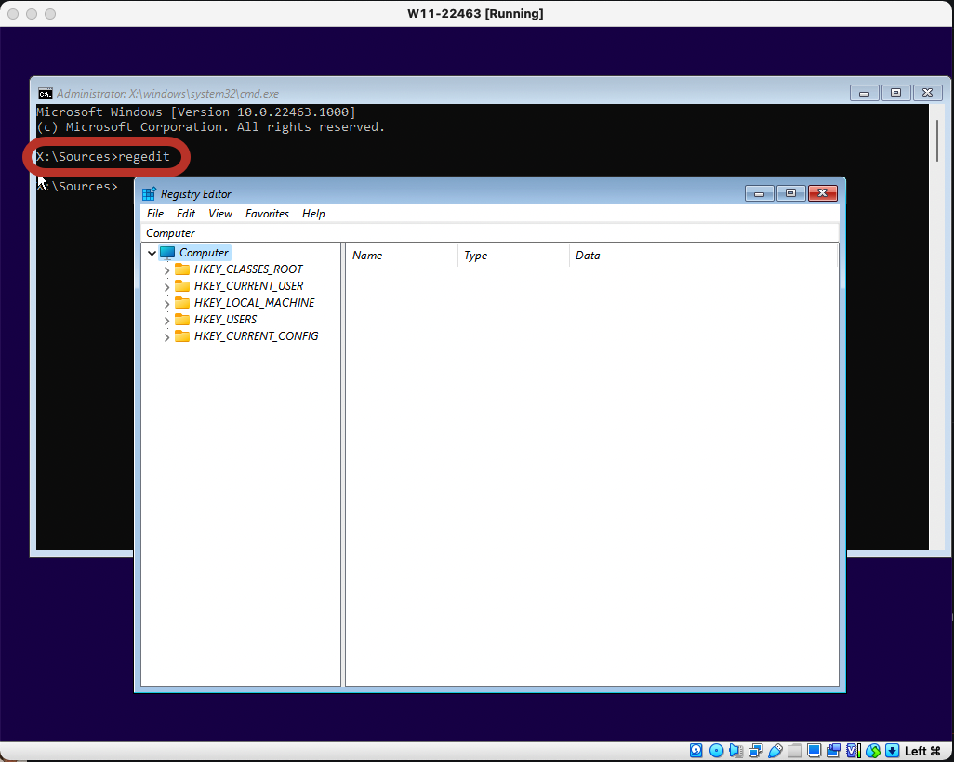Click the CPU virtualization status icon
This screenshot has width=954, height=762.
[x=853, y=751]
